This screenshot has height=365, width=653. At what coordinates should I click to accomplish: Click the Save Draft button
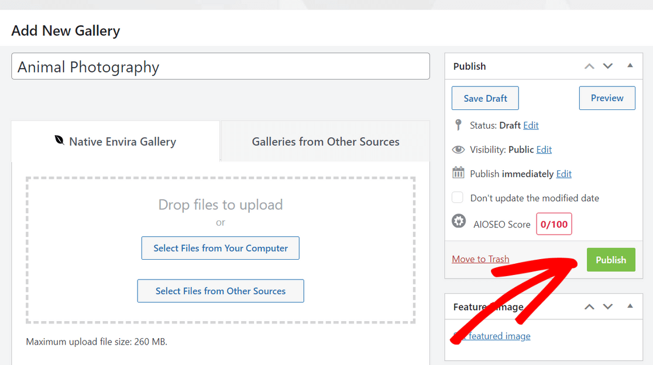[x=485, y=98]
